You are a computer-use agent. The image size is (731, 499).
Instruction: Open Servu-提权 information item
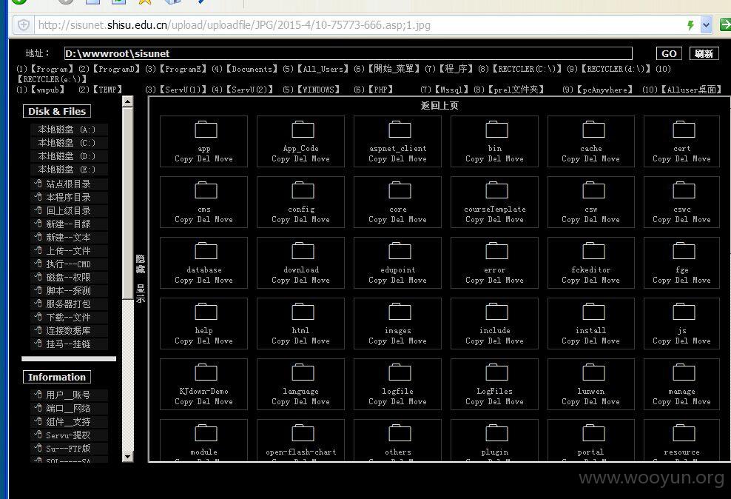click(x=69, y=435)
